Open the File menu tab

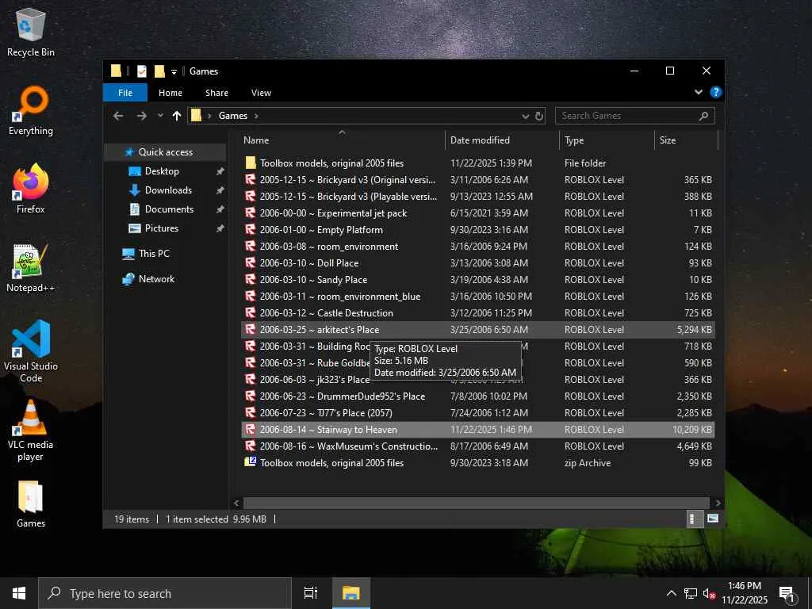pos(125,93)
